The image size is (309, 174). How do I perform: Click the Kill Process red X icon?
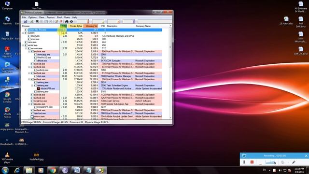[x=61, y=21]
